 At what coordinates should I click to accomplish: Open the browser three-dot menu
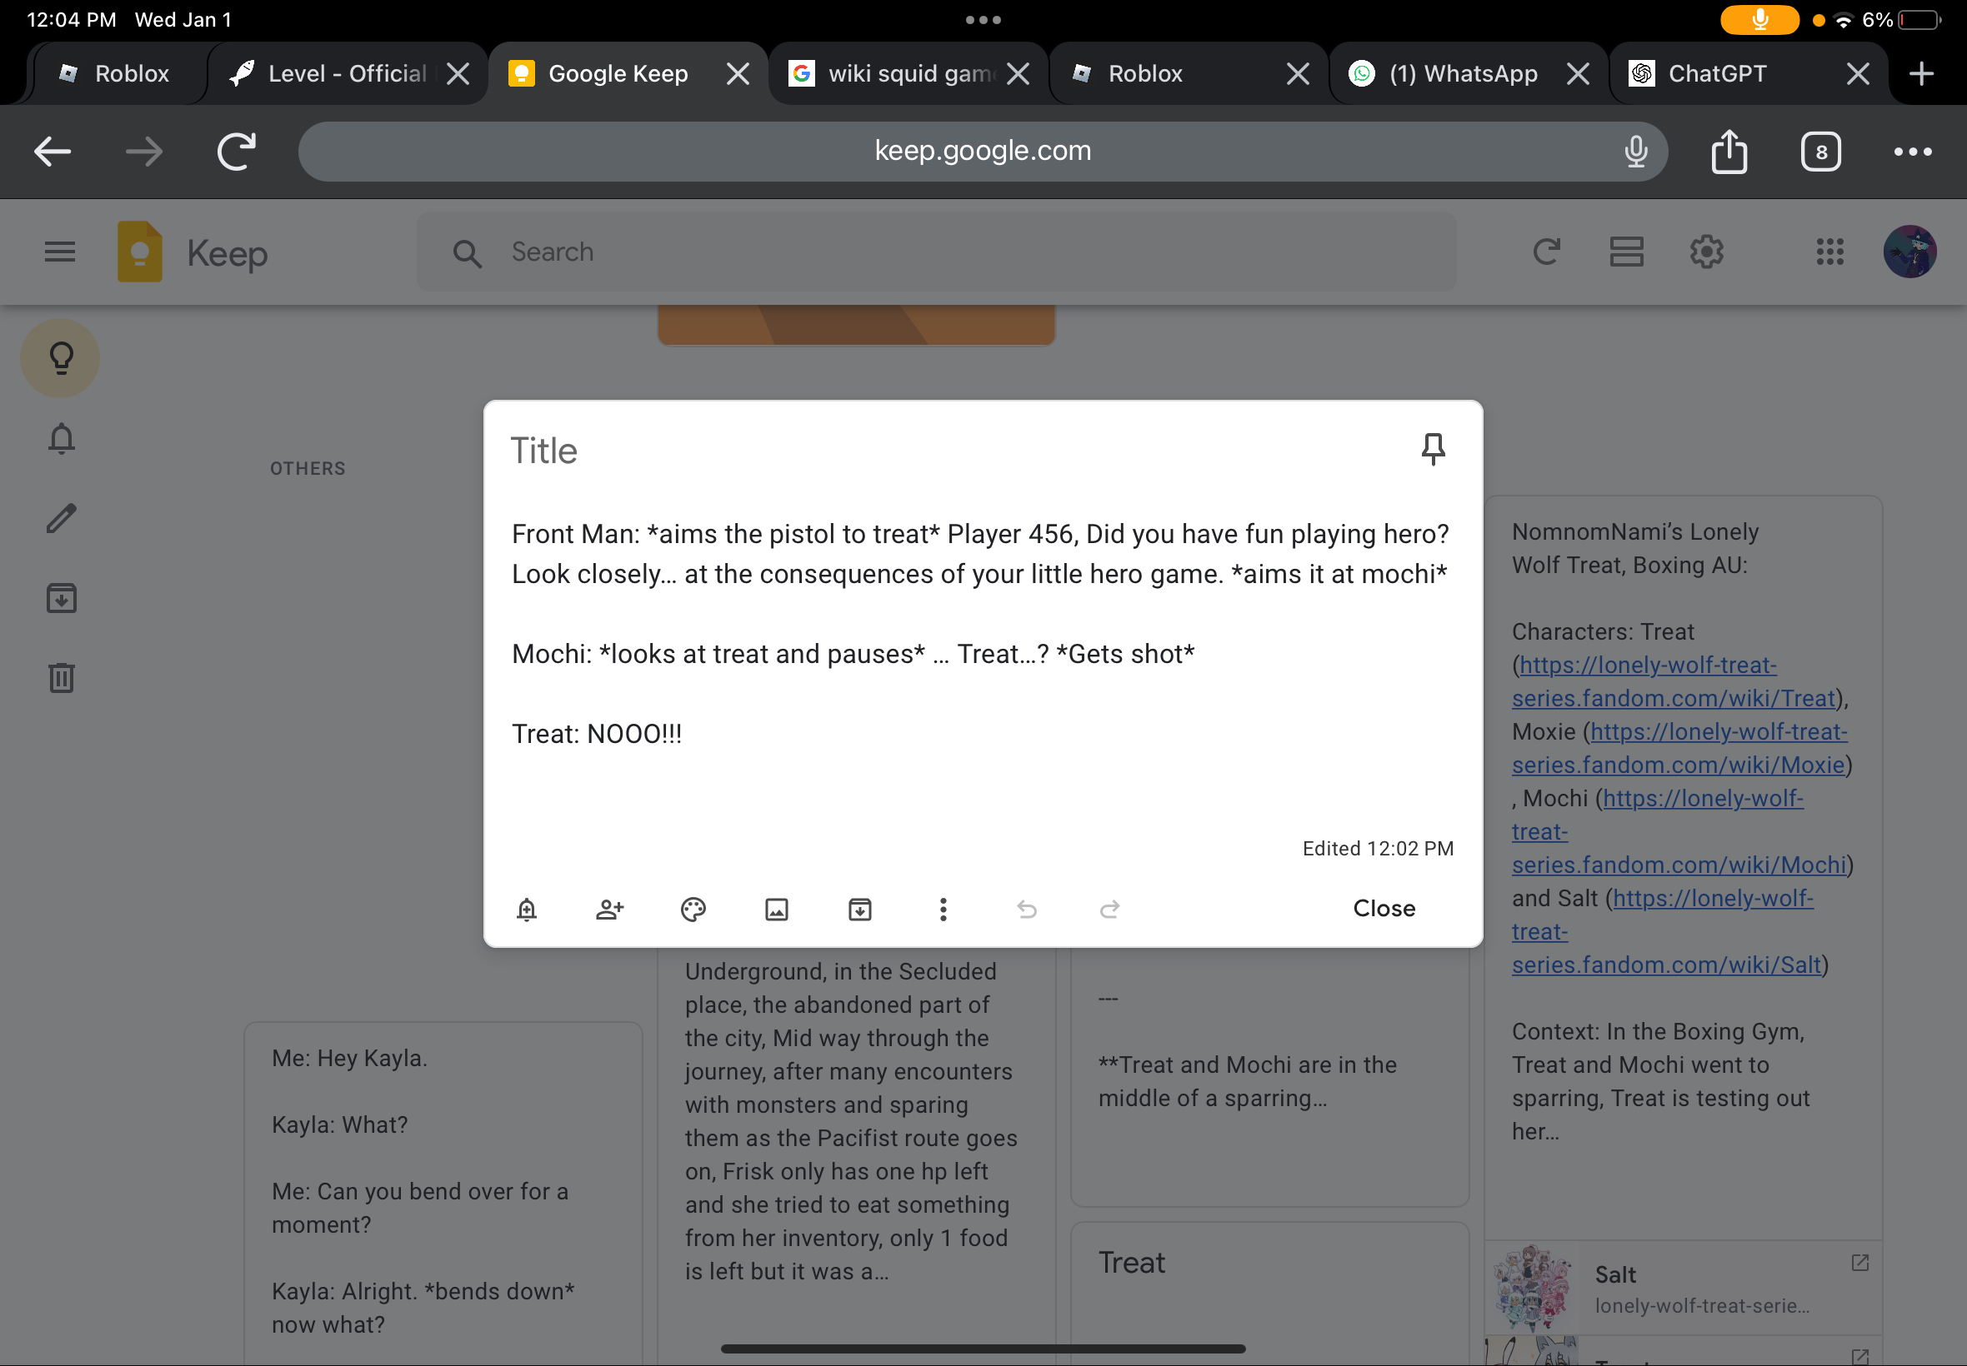(x=1912, y=152)
